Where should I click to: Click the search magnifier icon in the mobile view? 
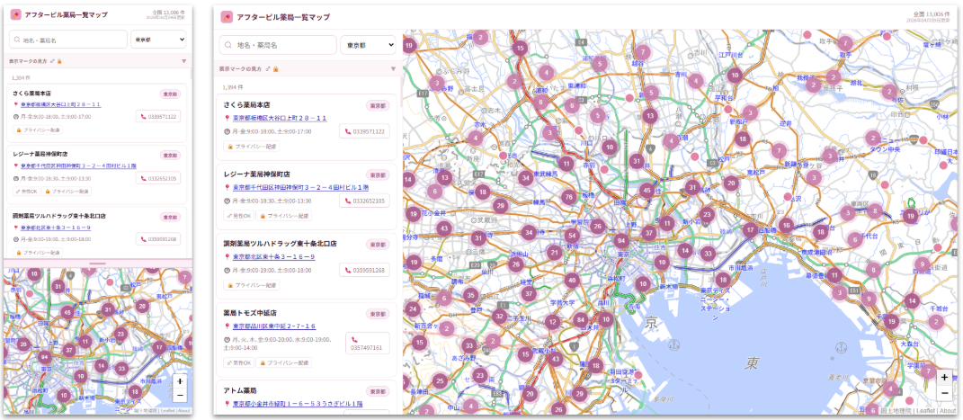point(15,40)
